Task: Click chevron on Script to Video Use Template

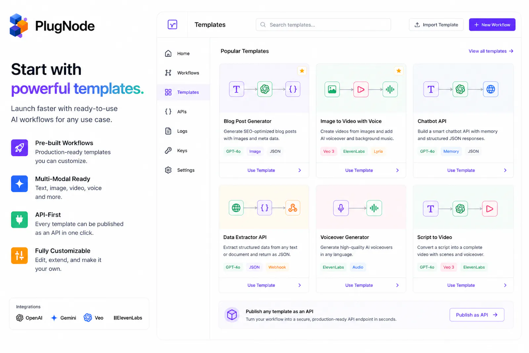Action: pyautogui.click(x=505, y=285)
